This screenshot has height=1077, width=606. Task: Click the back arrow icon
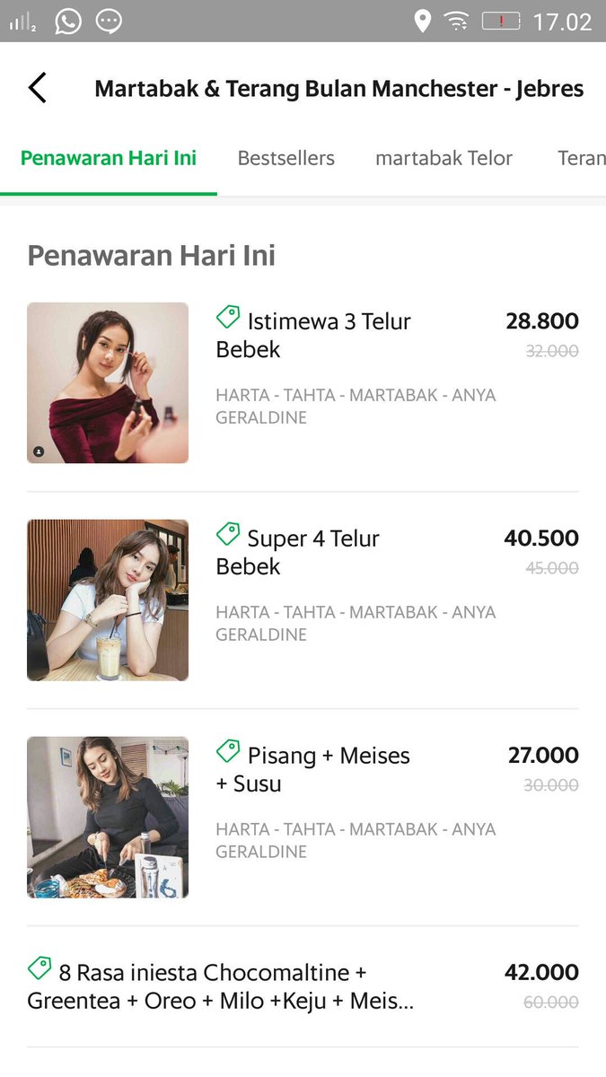tap(36, 88)
